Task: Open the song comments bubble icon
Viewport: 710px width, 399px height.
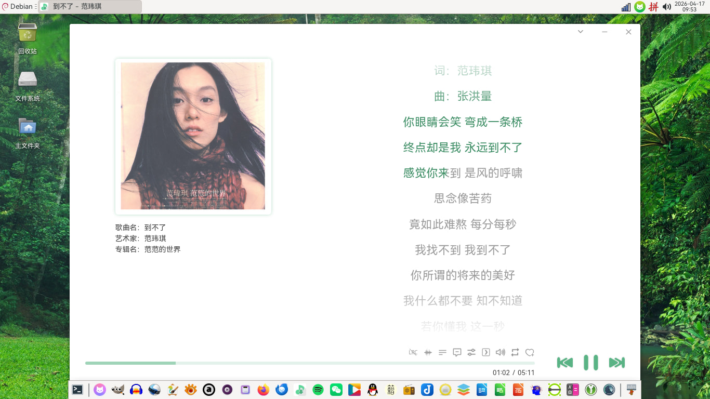Action: (457, 352)
